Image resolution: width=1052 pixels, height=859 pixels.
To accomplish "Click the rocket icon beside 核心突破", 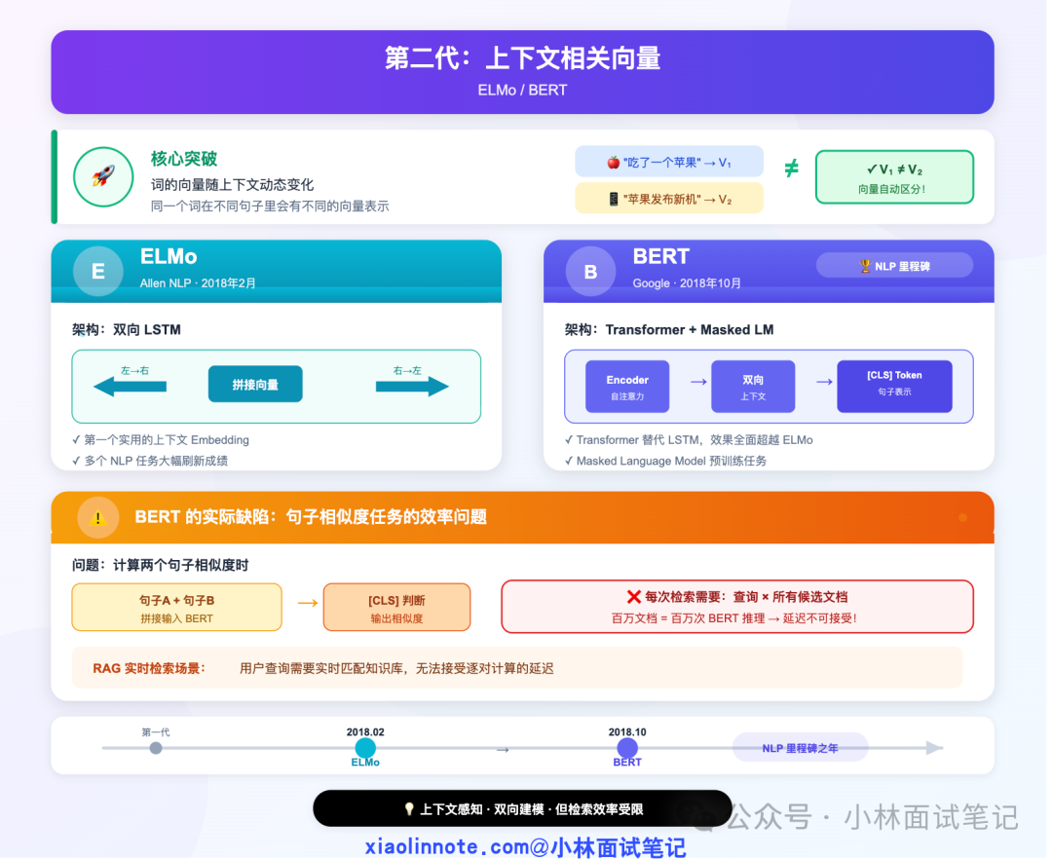I will (x=103, y=177).
